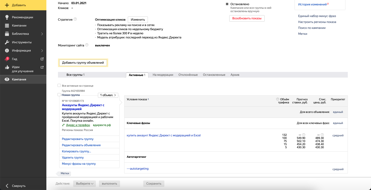
Task: Click help icon in Прогноз ставки column
Action: tap(304, 135)
